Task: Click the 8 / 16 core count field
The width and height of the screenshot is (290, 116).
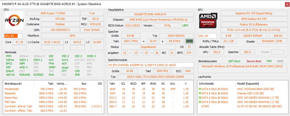Action: 19,42
